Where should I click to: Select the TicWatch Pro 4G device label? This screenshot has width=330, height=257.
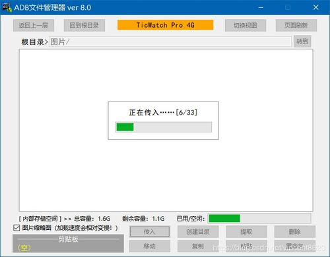[165, 25]
